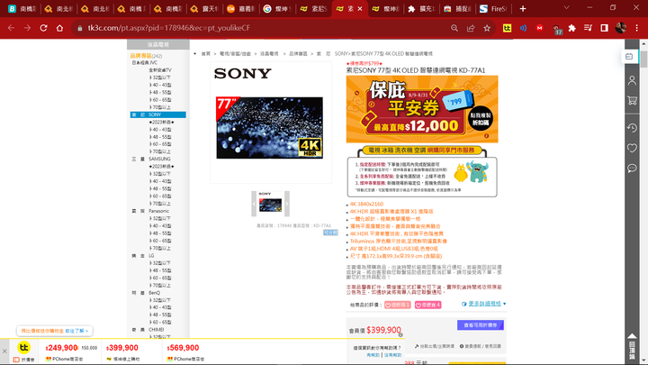Viewport: 648px width, 365px height.
Task: Click the helpful feedback link
Action: tap(373, 355)
